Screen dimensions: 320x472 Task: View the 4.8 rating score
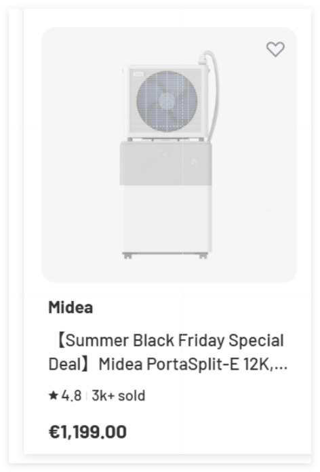click(x=71, y=395)
